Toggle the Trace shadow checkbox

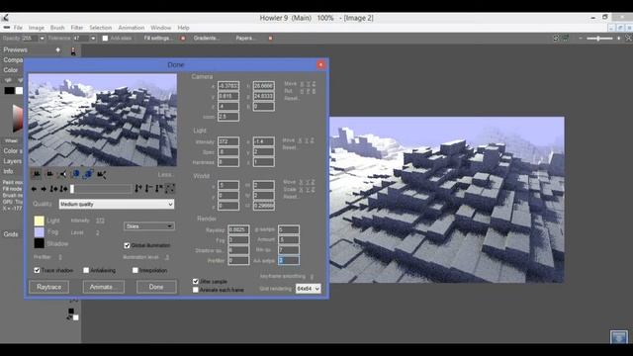tap(37, 270)
